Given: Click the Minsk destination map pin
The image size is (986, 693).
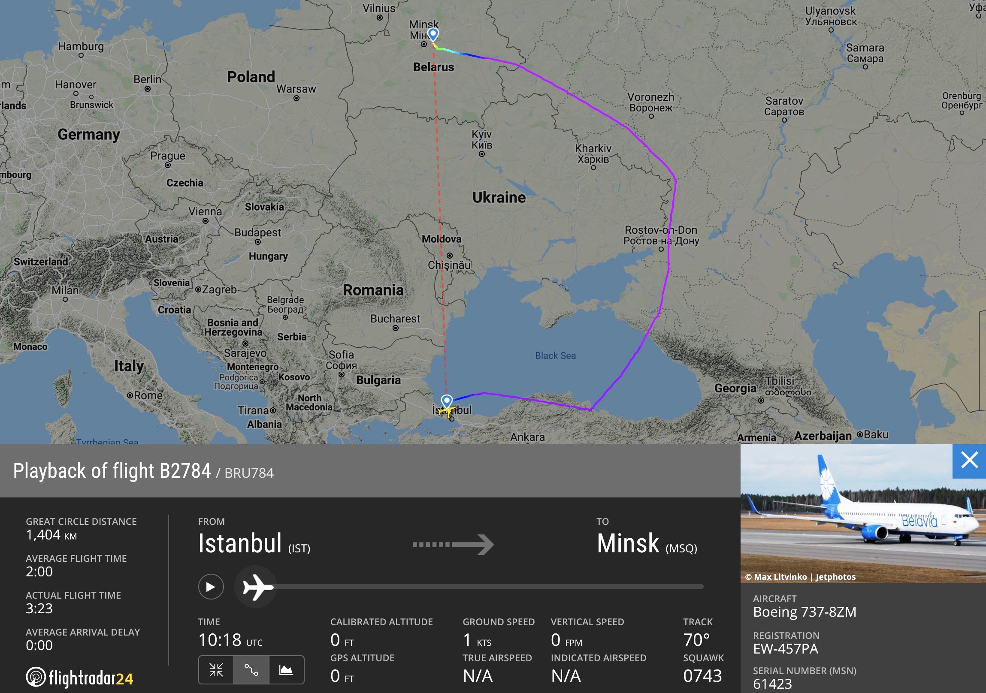Looking at the screenshot, I should click(433, 34).
